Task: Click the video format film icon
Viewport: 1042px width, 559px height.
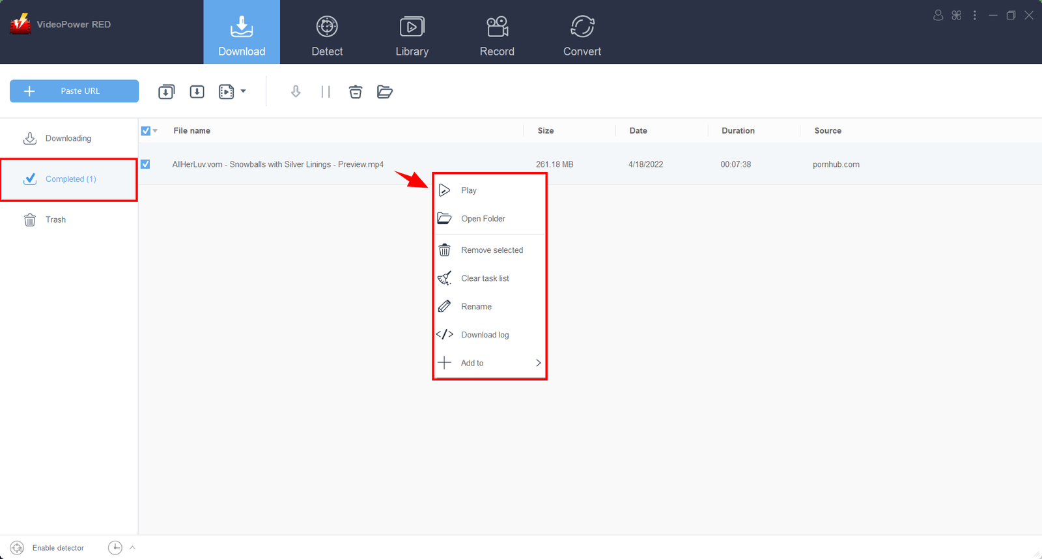Action: pyautogui.click(x=226, y=92)
